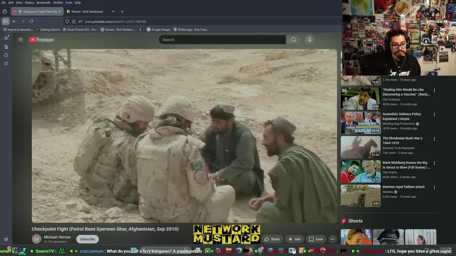The image size is (456, 256).
Task: Open the AI chatbot sparkle icon in Firefox sidebar
Action: (x=6, y=38)
